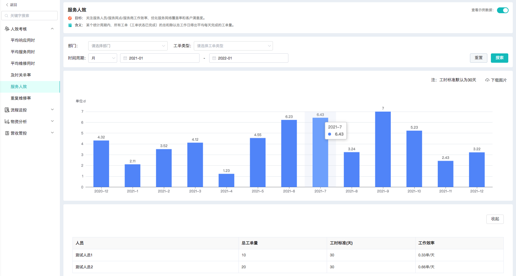Image resolution: width=516 pixels, height=276 pixels.
Task: Click the calendar icon in end date field
Action: (214, 58)
